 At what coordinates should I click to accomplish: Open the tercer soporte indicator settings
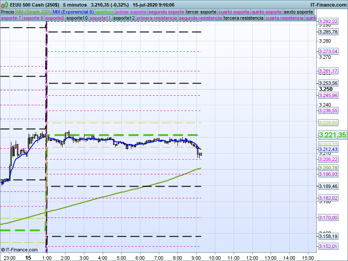click(201, 12)
